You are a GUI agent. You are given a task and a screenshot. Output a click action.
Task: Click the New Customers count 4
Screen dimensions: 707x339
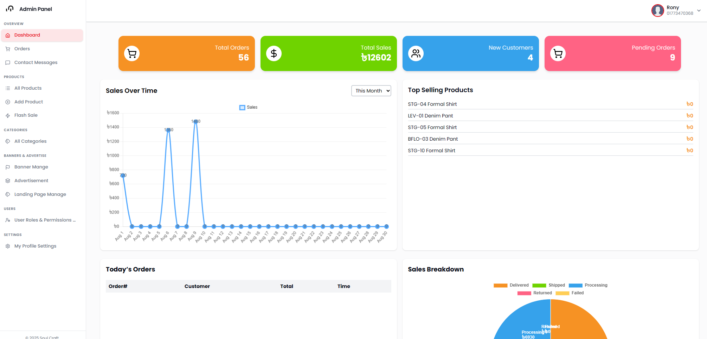coord(531,58)
